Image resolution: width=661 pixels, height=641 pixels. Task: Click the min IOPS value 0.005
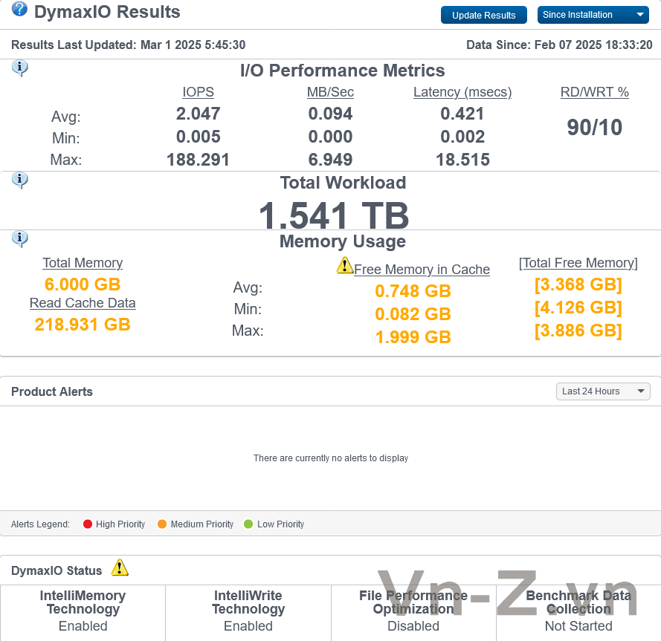pos(198,137)
